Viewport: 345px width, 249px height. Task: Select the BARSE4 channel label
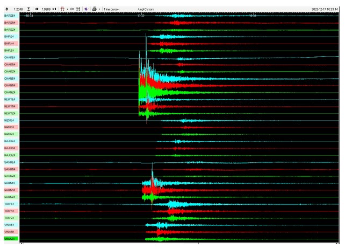point(10,16)
